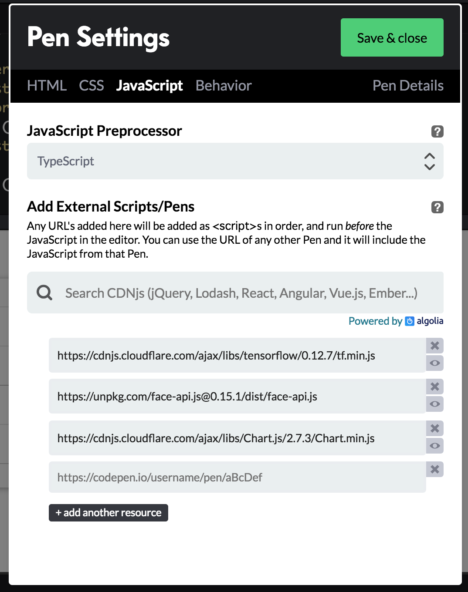Image resolution: width=468 pixels, height=592 pixels.
Task: Toggle visibility of the tensorflow script
Action: 434,363
